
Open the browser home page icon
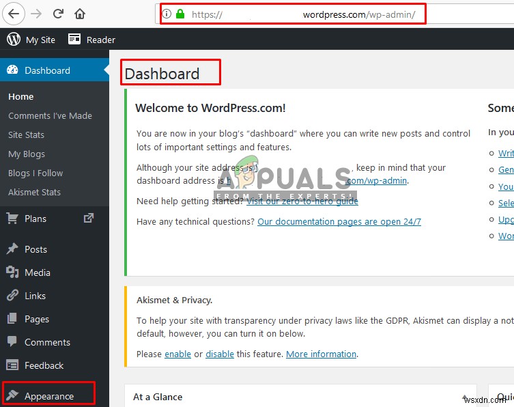[80, 14]
